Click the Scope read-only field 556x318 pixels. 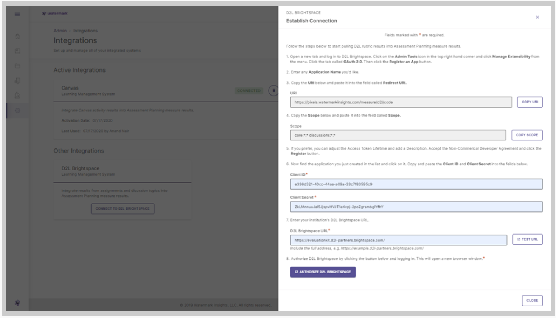(398, 135)
